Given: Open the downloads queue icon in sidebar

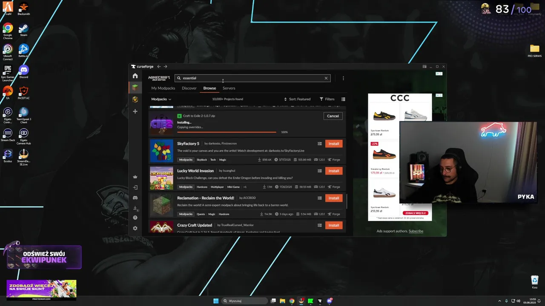Looking at the screenshot, I should pos(135,208).
